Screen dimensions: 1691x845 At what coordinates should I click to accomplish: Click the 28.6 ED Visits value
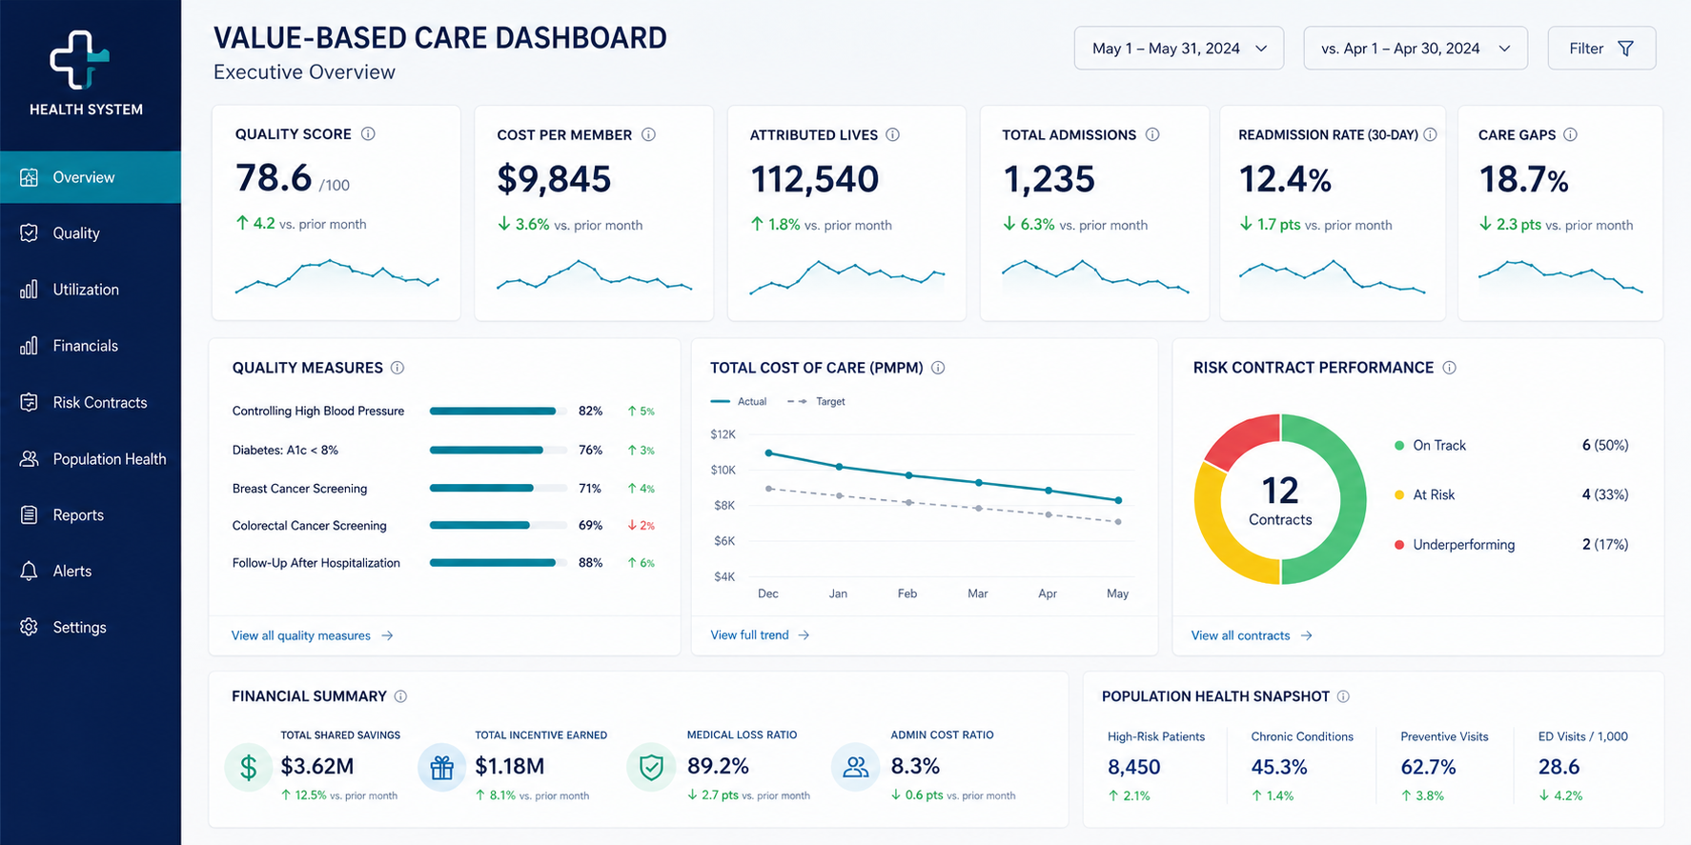(1559, 767)
